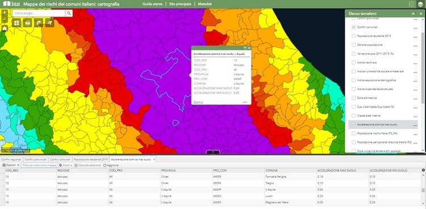
Task: Close the L'Aquila info popup
Action: click(249, 48)
